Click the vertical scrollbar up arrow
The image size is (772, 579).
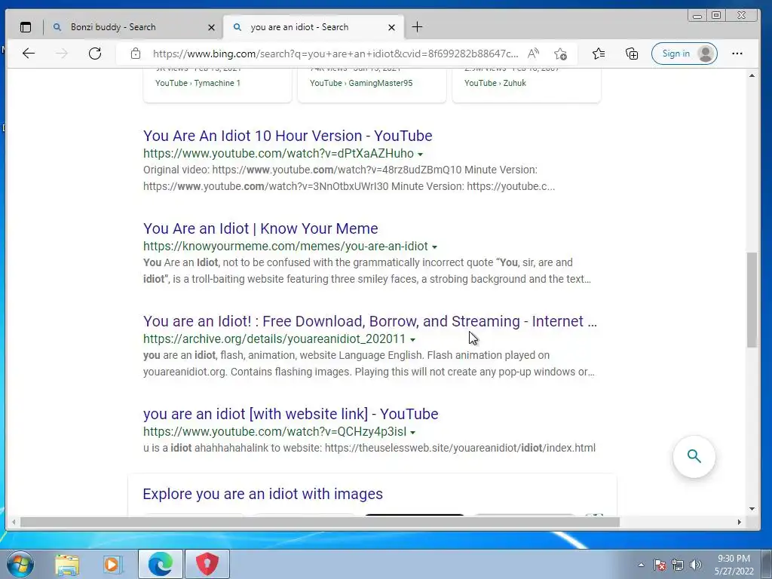tap(752, 75)
